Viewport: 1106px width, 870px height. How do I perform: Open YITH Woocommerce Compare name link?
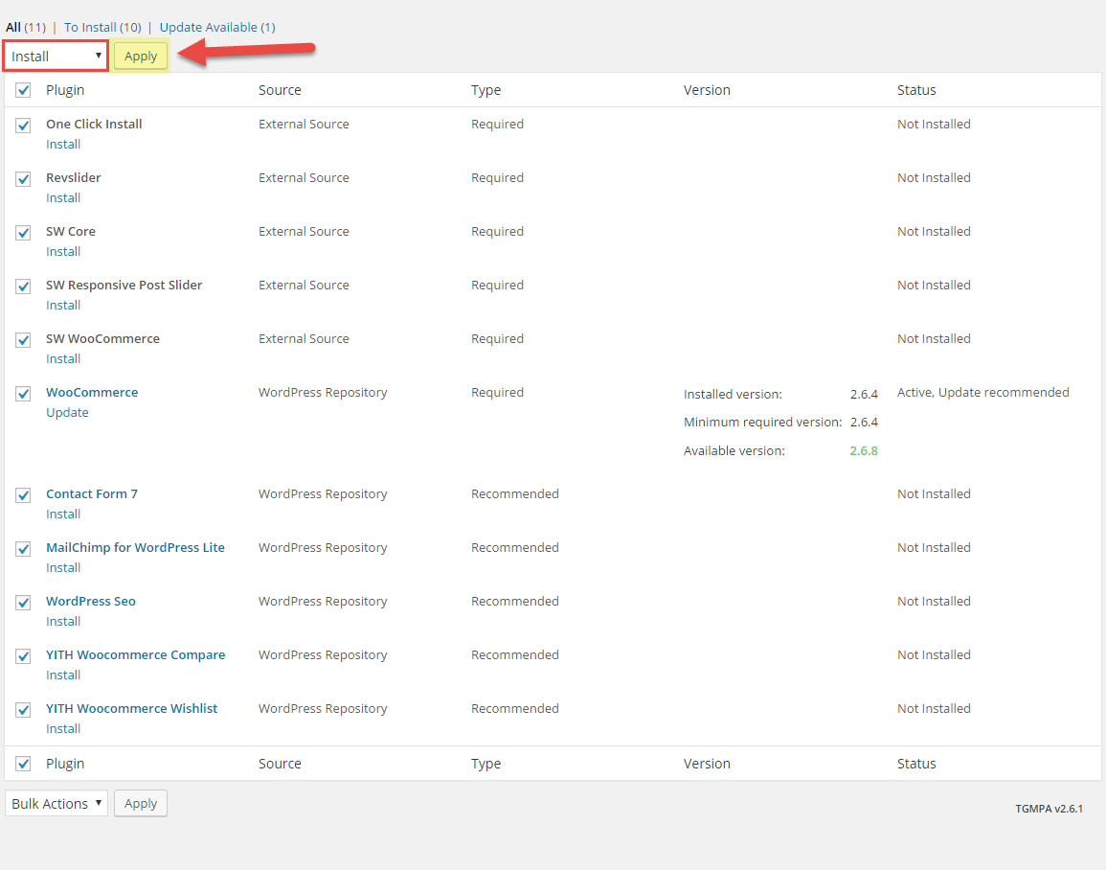click(136, 655)
